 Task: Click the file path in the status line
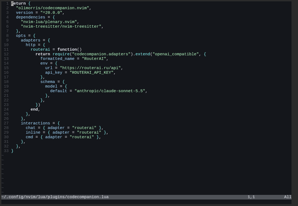tap(55, 197)
